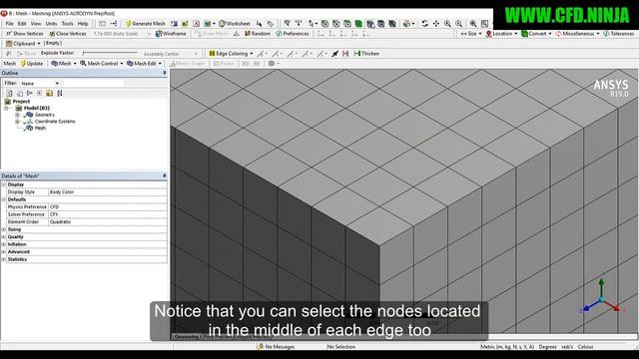Open the Mesh dropdown in context toolbar
This screenshot has height=359, width=639.
[x=64, y=64]
